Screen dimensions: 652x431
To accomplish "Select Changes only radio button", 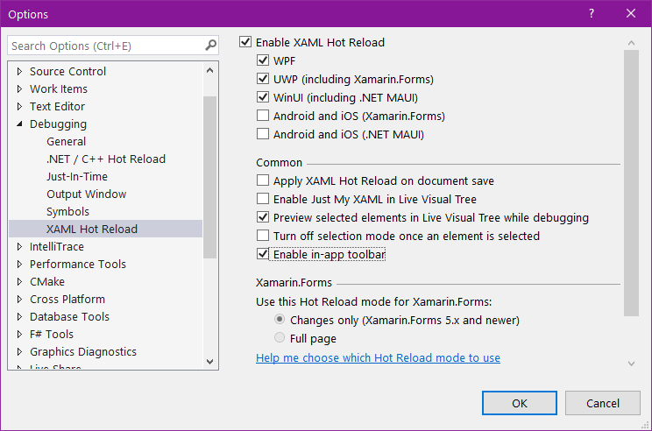I will click(280, 319).
